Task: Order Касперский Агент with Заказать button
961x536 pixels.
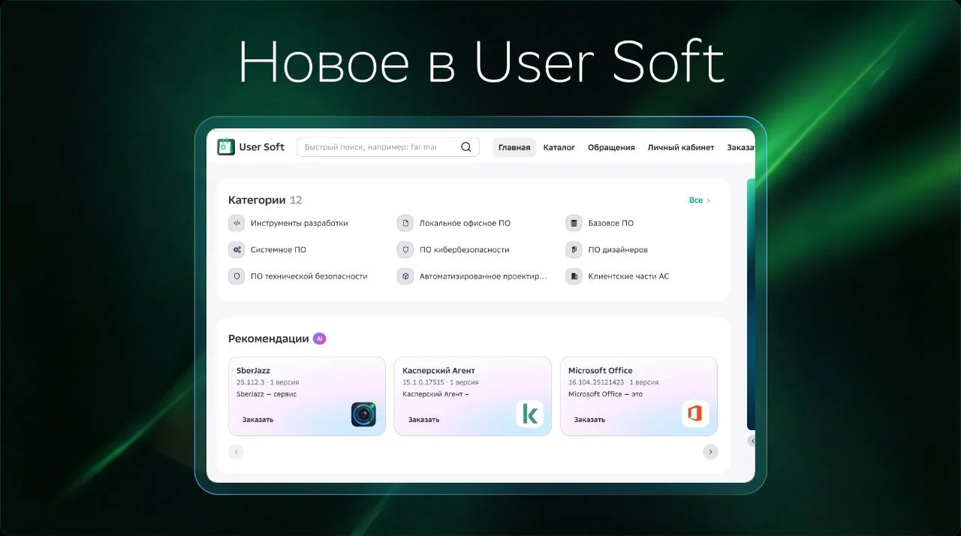Action: click(423, 420)
